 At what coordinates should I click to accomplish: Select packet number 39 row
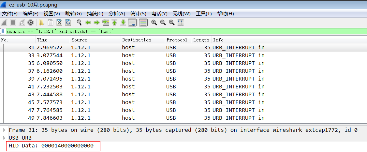(x=183, y=79)
